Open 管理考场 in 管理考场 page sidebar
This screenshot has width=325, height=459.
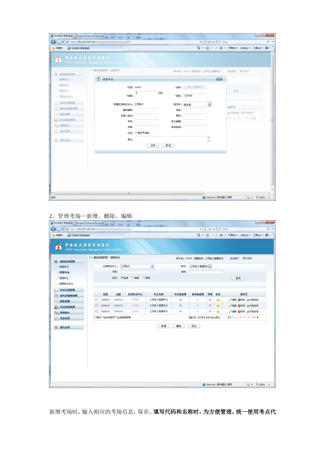tap(64, 273)
